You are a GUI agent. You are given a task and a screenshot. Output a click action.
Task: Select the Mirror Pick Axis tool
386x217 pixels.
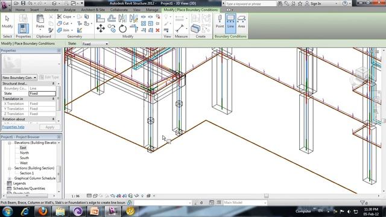point(122,18)
